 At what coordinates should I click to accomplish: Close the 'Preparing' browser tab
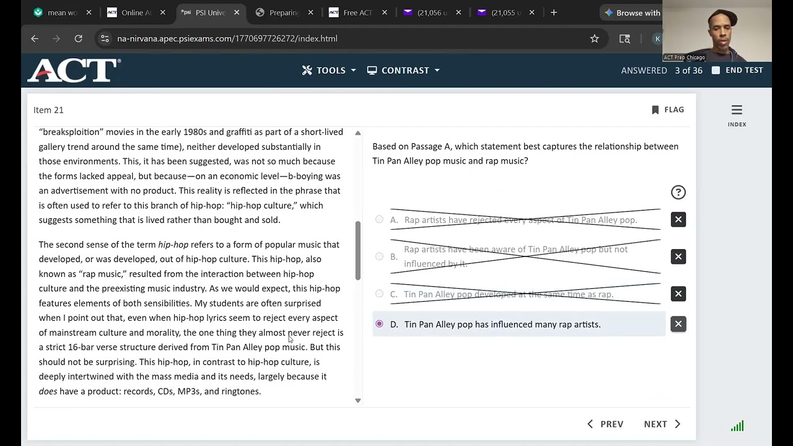tap(310, 12)
